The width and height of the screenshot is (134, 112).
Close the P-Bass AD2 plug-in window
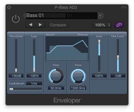[9, 8]
